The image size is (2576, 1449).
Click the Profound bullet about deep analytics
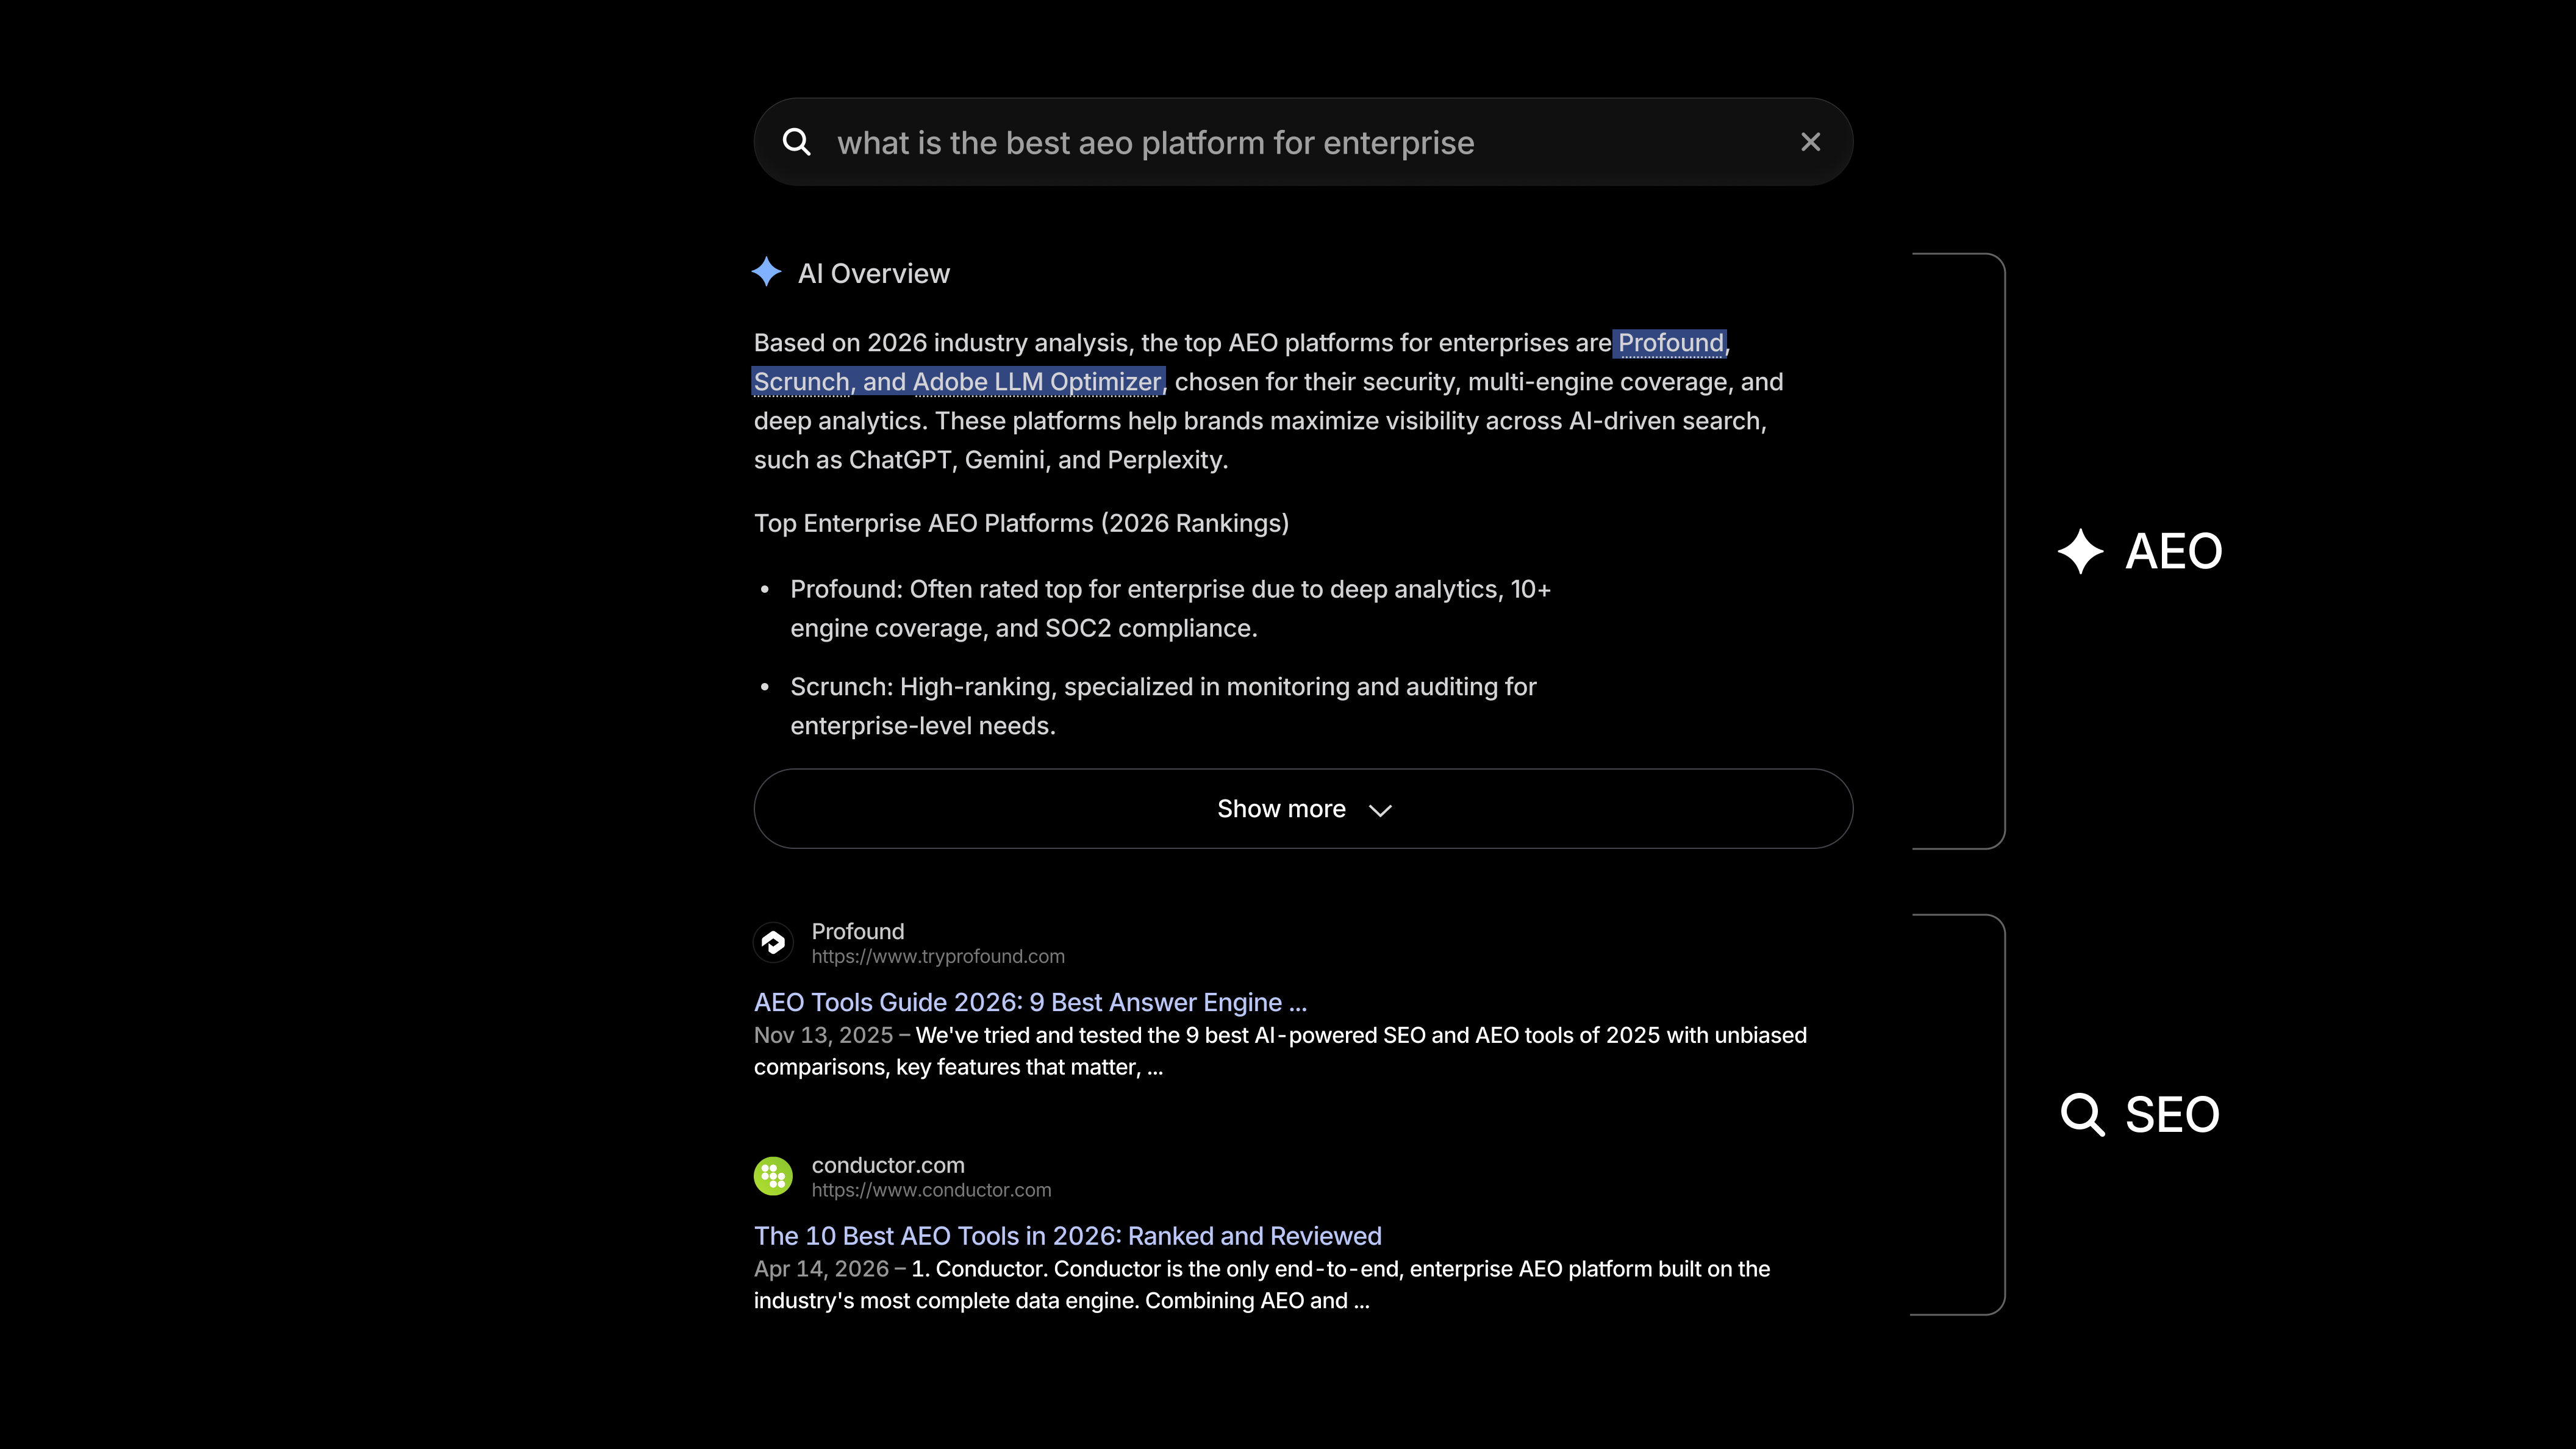tap(1170, 608)
